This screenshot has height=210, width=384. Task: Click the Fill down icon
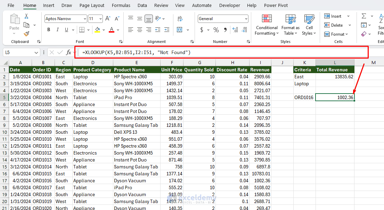pyautogui.click(x=364, y=25)
